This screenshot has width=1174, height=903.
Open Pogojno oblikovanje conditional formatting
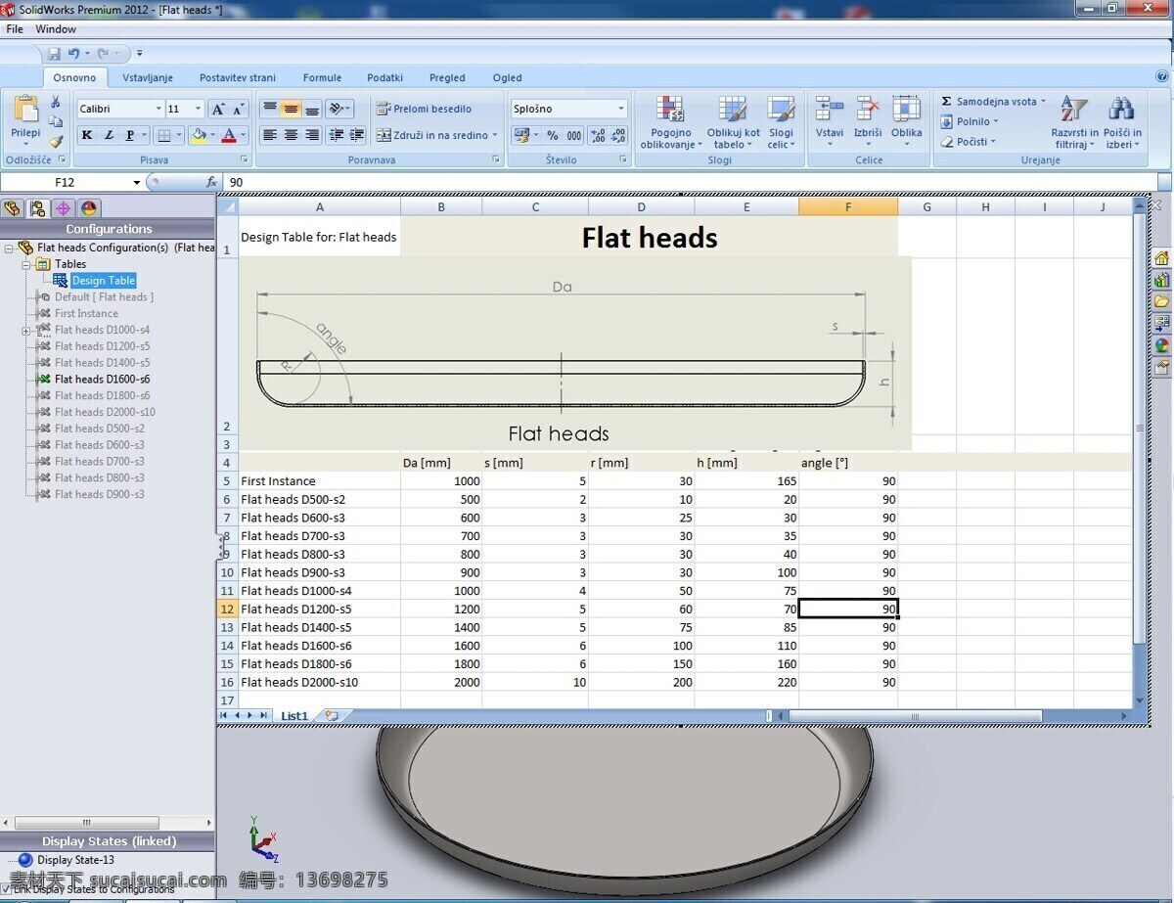671,122
